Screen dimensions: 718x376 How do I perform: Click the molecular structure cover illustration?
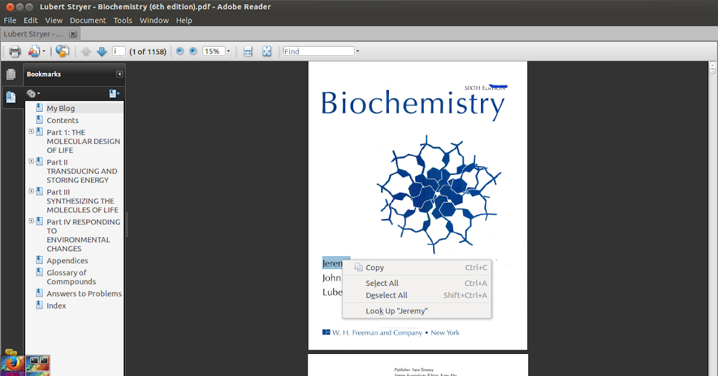pyautogui.click(x=439, y=194)
